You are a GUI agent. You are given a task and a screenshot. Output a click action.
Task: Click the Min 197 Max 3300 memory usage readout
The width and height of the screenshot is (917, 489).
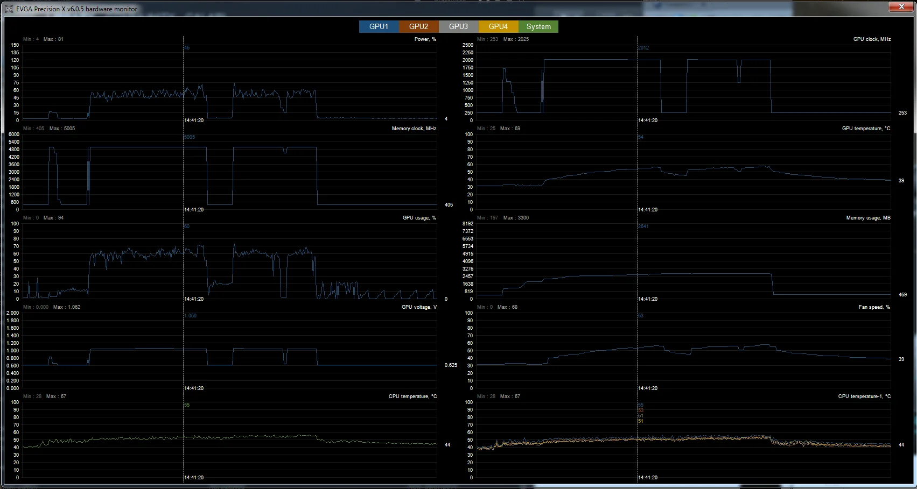tap(503, 218)
